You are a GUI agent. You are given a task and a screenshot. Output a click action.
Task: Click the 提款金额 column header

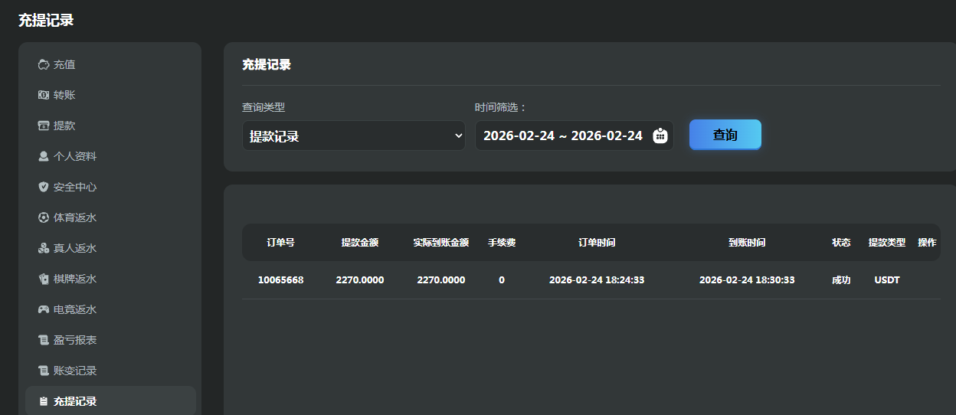[x=360, y=243]
